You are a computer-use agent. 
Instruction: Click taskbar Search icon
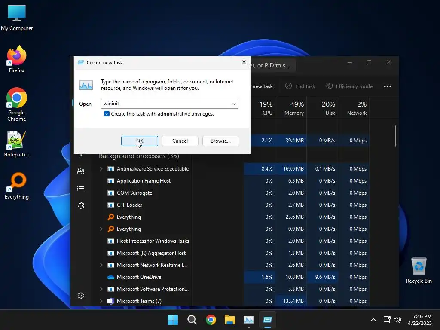192,320
